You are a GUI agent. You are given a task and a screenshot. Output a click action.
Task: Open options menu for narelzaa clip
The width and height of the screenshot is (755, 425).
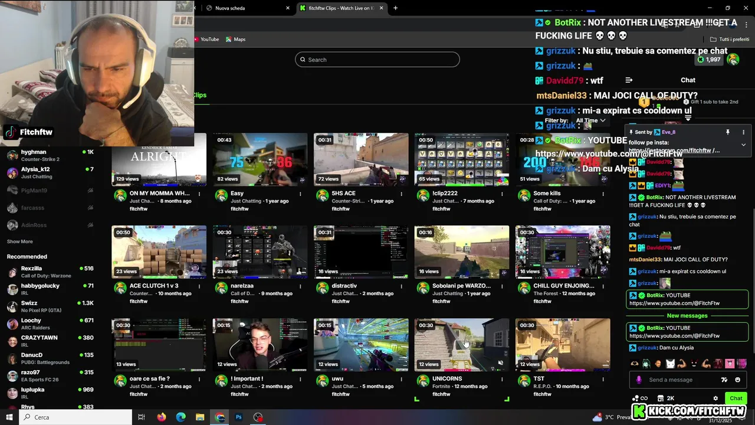click(300, 286)
